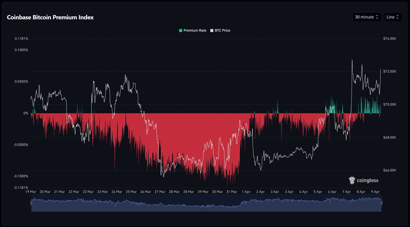Open the Line chart type dropdown
The width and height of the screenshot is (410, 227).
393,17
